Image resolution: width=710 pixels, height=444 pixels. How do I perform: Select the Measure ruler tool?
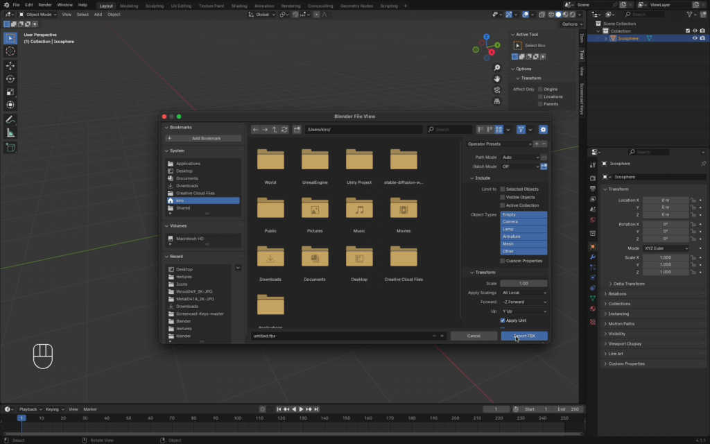click(10, 133)
